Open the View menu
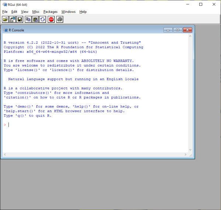Screen dimensions: 221x210 click(25, 12)
